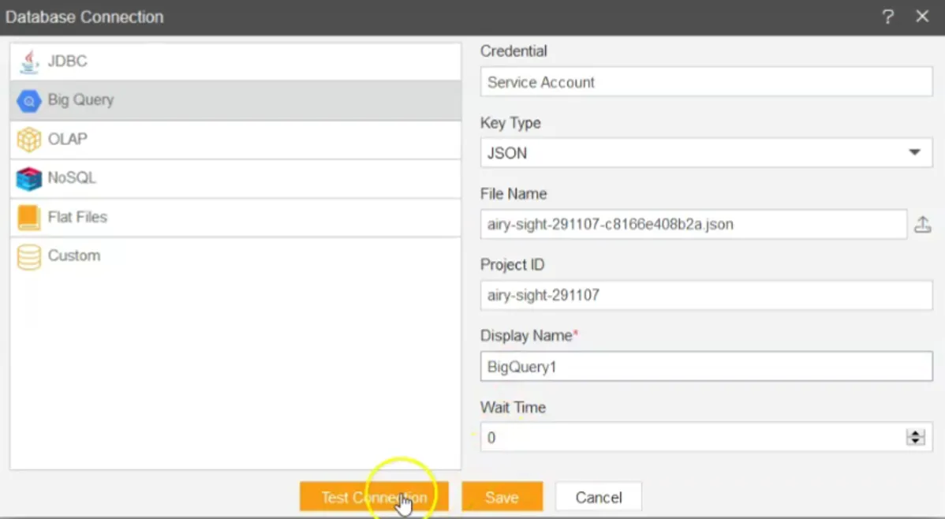Choose NoSQL connection type
The height and width of the screenshot is (519, 945).
coord(236,178)
